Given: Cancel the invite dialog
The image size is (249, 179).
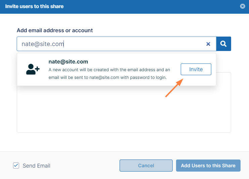Looking at the screenshot, I should click(146, 166).
